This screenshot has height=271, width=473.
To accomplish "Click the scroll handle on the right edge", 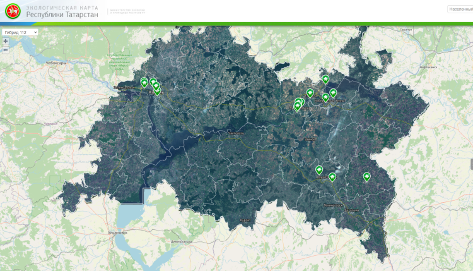I will (470, 164).
